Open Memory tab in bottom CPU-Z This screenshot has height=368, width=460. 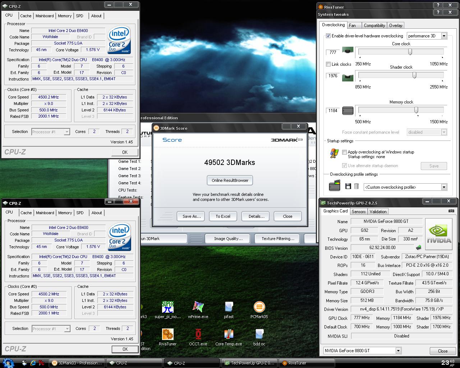coord(65,213)
